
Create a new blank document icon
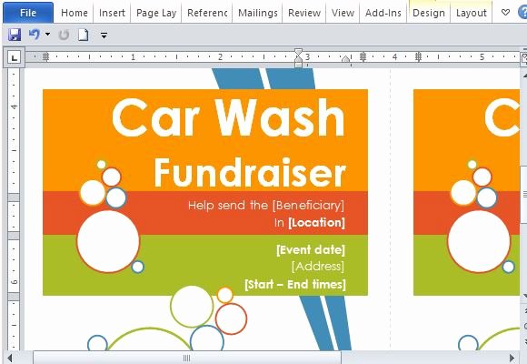click(x=84, y=35)
